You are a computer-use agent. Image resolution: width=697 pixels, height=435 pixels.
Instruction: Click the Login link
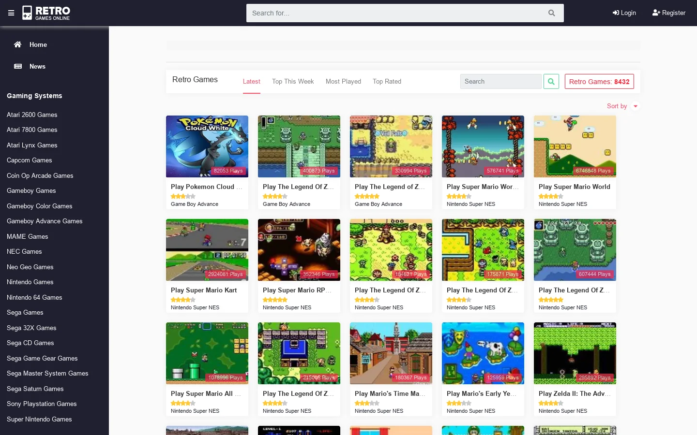(x=624, y=13)
